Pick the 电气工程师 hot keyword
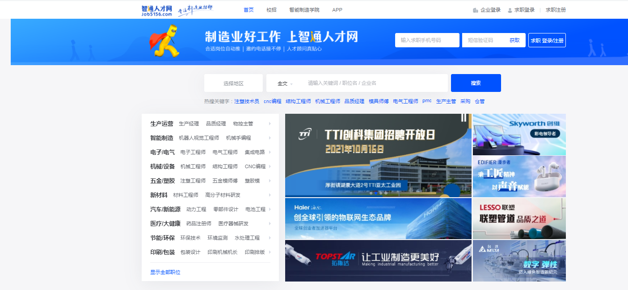Viewport: 628px width, 290px height. tap(405, 101)
